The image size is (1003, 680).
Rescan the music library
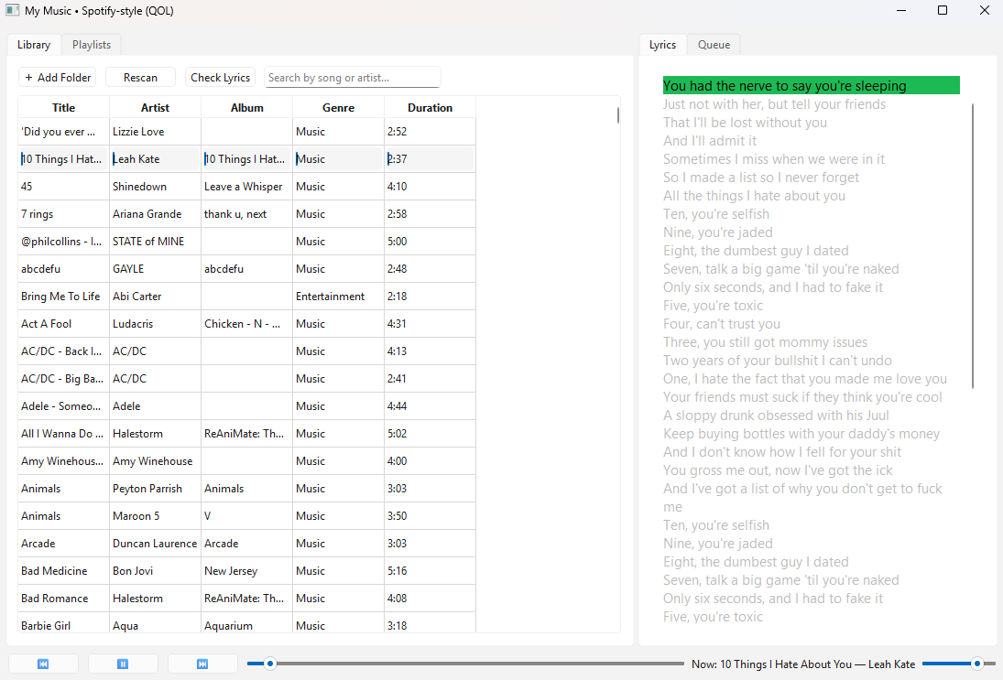[x=140, y=77]
